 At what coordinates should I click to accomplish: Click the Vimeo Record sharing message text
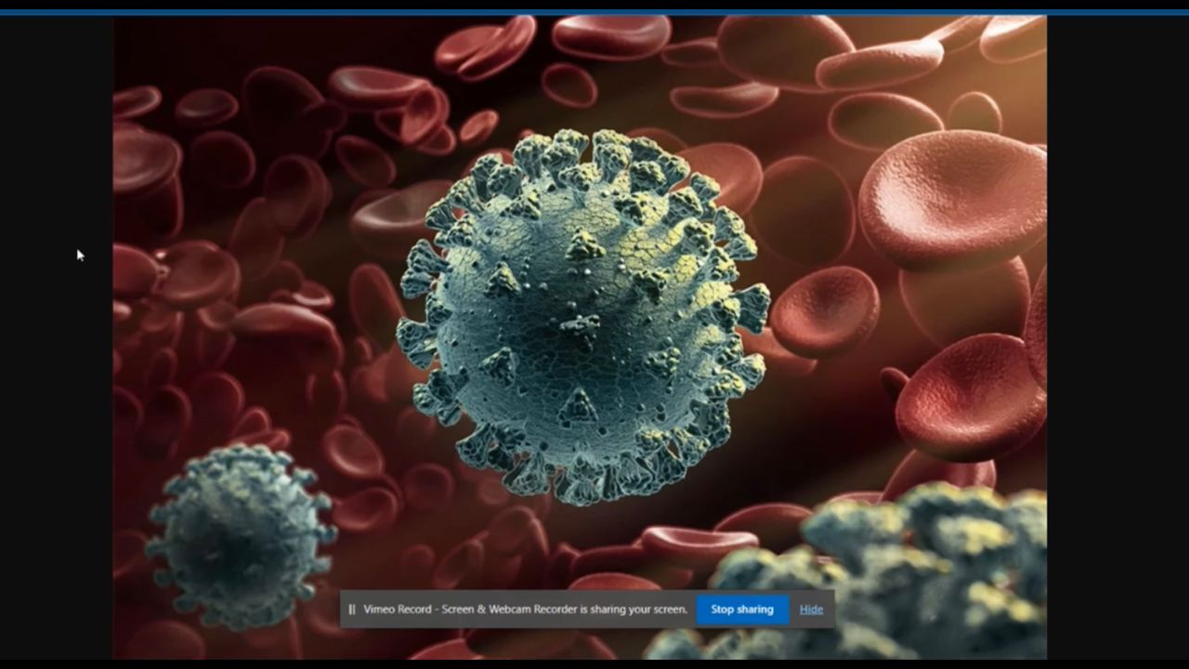(525, 610)
